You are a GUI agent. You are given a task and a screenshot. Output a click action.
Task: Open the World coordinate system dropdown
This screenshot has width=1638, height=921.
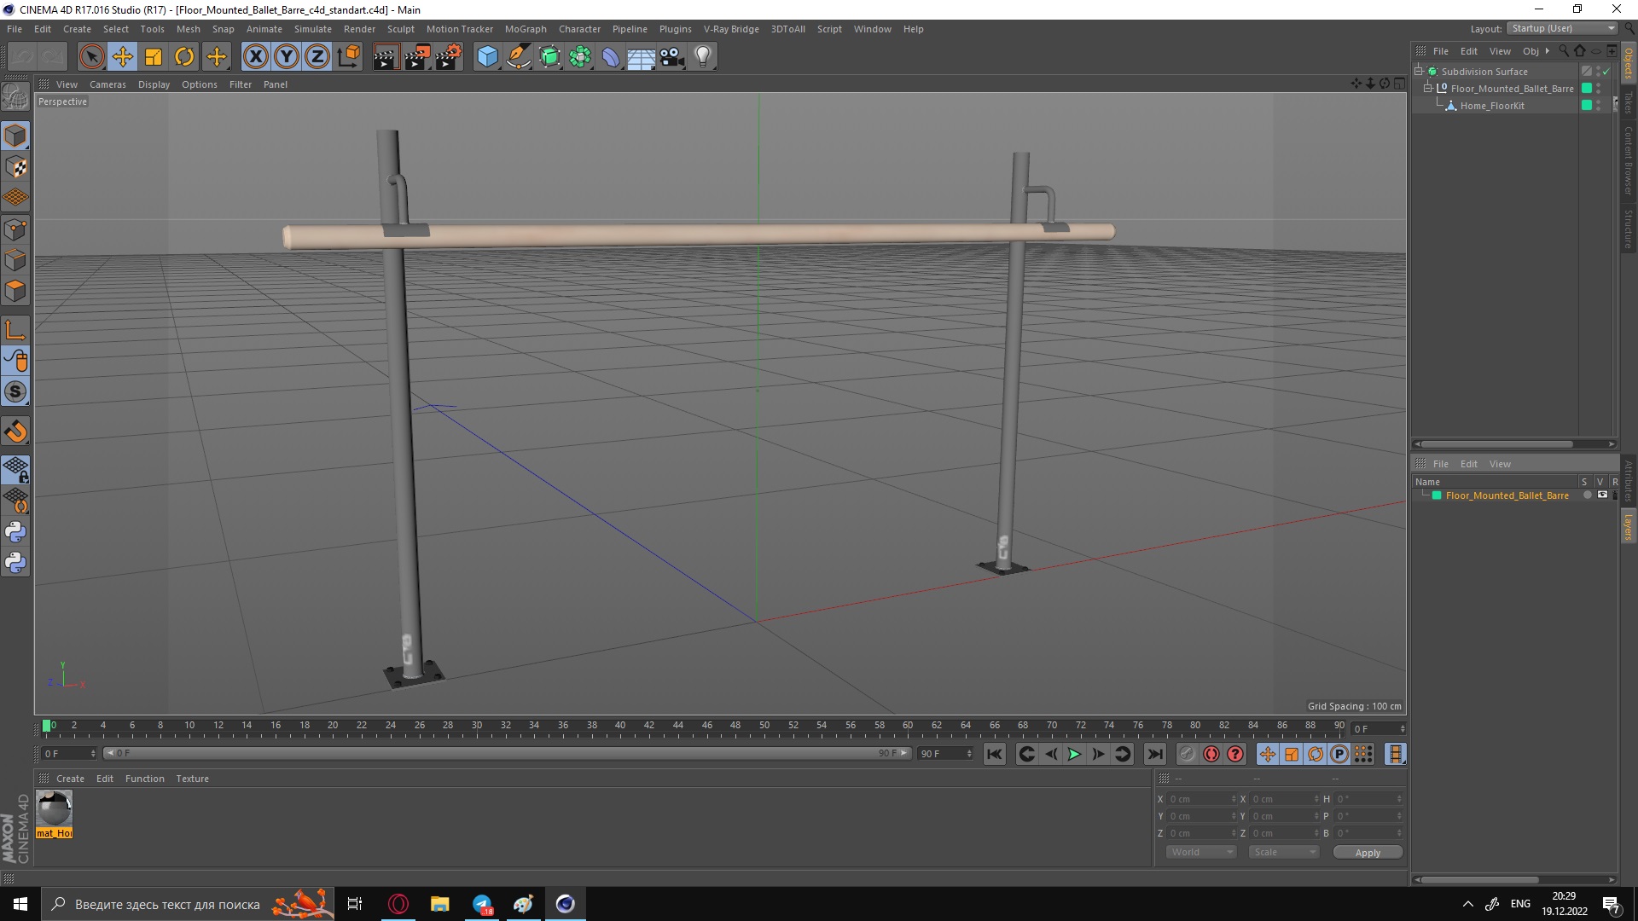(x=1201, y=852)
